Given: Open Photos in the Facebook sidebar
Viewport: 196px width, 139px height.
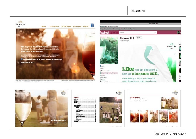Looking at the screenshot, I should tap(103, 75).
